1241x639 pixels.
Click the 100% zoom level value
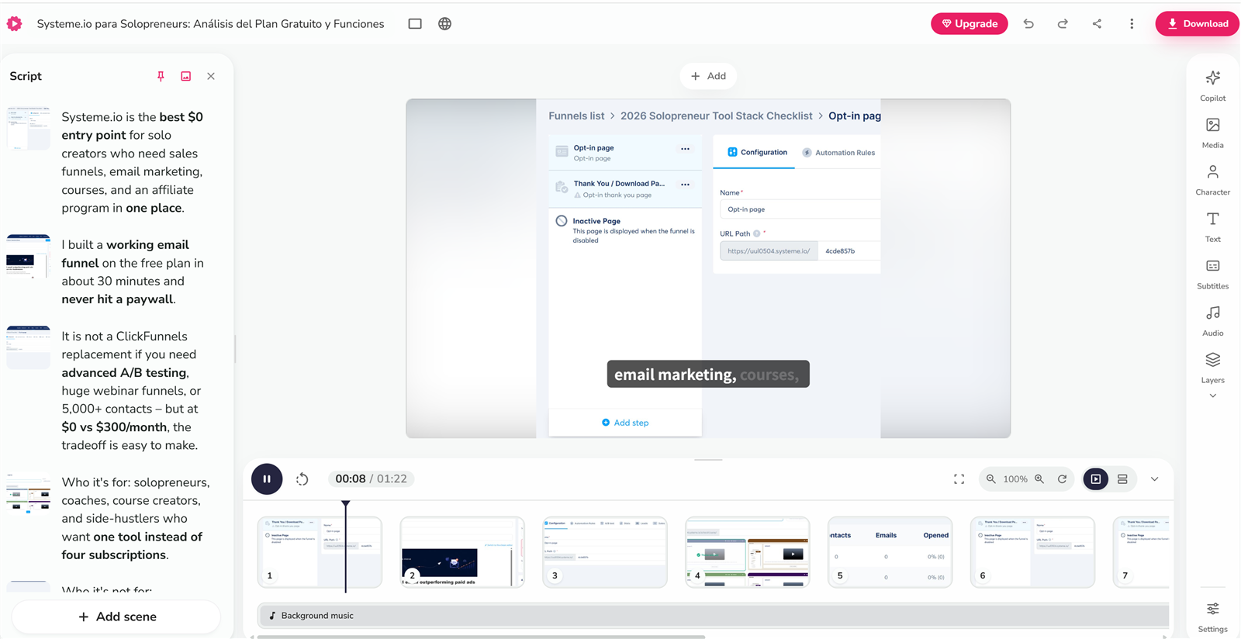(x=1015, y=479)
